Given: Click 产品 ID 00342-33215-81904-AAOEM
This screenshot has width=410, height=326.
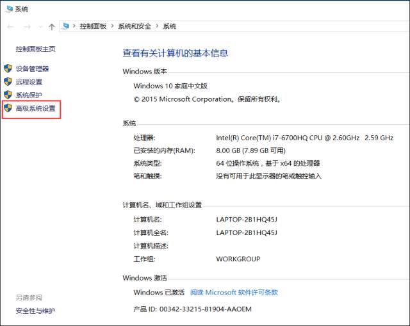Looking at the screenshot, I should pyautogui.click(x=192, y=309).
